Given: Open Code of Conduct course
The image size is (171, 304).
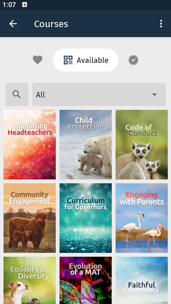Looking at the screenshot, I should (141, 145).
